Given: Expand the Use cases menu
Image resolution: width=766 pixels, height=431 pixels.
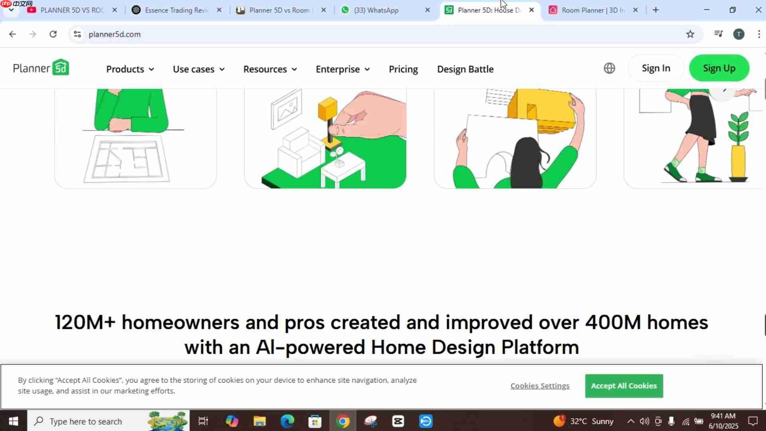Looking at the screenshot, I should 199,69.
